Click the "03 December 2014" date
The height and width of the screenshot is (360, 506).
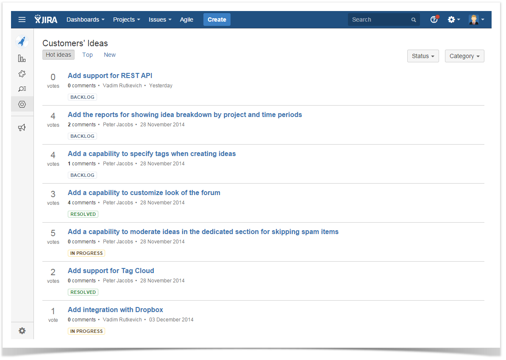click(x=171, y=320)
